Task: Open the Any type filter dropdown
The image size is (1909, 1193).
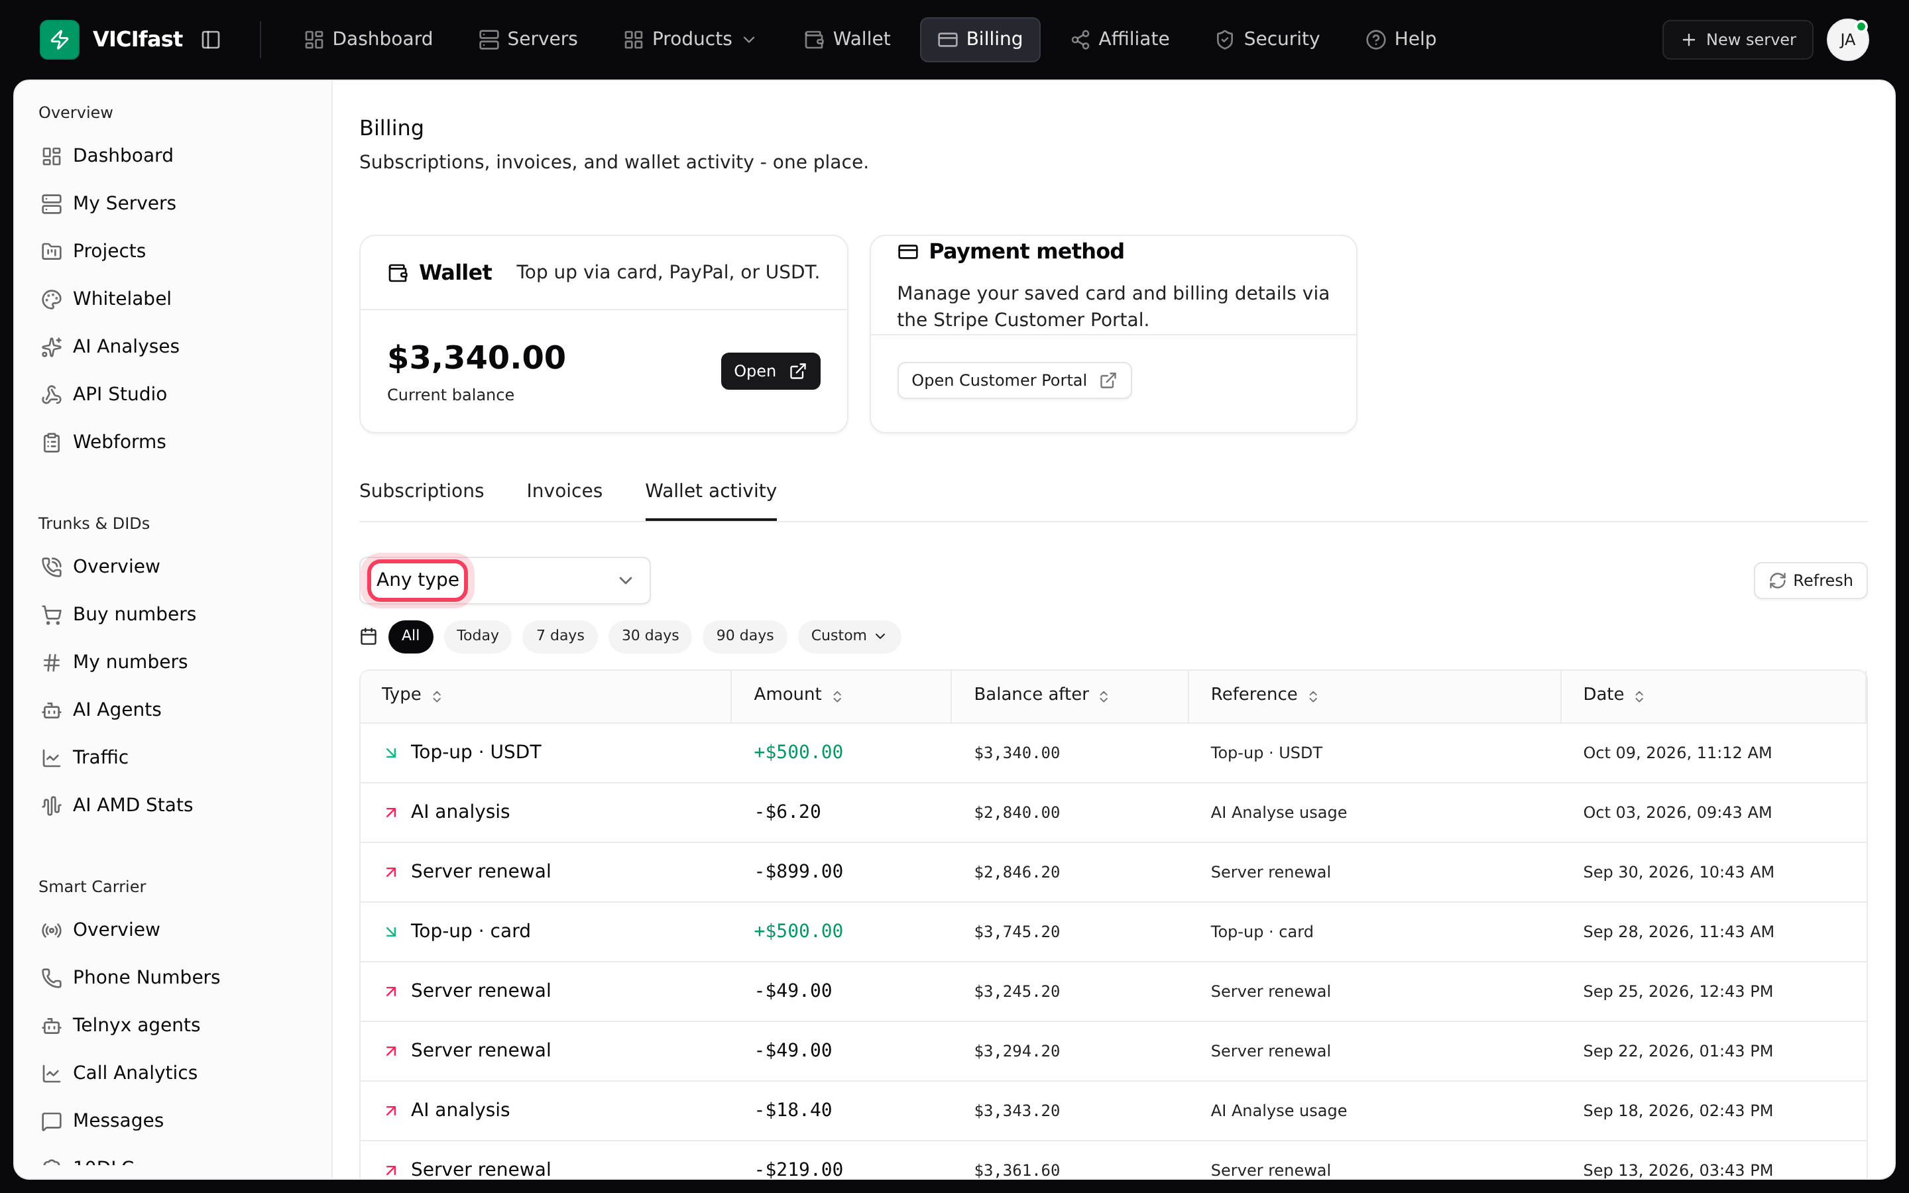Action: tap(505, 581)
